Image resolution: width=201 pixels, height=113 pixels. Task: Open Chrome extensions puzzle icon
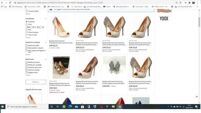pos(190,3)
